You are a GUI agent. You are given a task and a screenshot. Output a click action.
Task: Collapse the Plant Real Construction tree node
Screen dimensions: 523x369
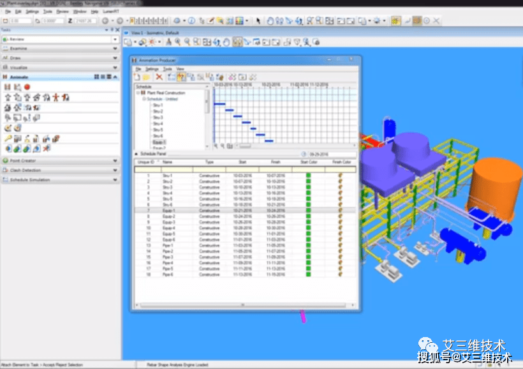137,93
